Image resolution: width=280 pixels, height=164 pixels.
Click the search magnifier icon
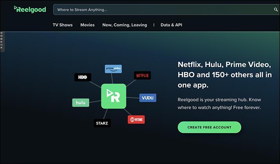[276, 10]
